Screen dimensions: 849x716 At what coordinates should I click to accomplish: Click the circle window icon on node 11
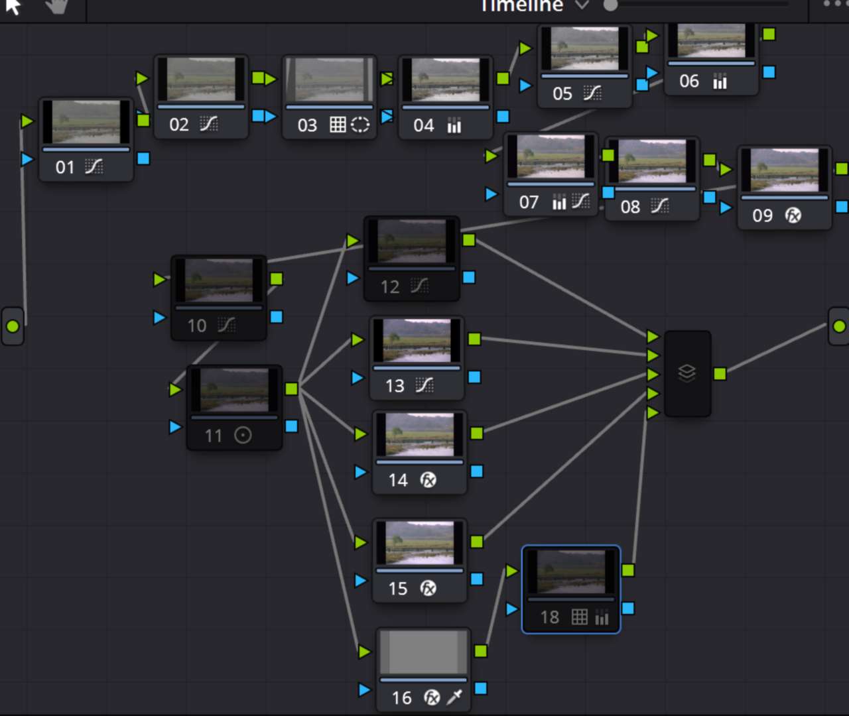(243, 435)
